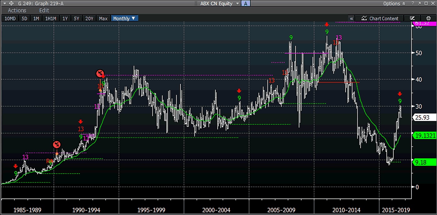
Task: Select the 5Y time range
Action: pos(76,18)
